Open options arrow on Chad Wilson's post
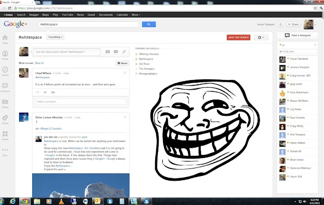 pos(125,73)
